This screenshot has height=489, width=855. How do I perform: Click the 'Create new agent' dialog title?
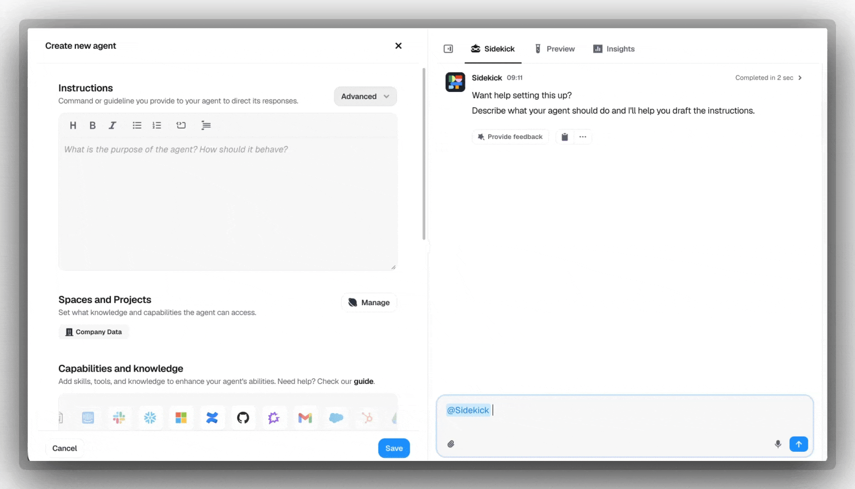click(x=81, y=46)
